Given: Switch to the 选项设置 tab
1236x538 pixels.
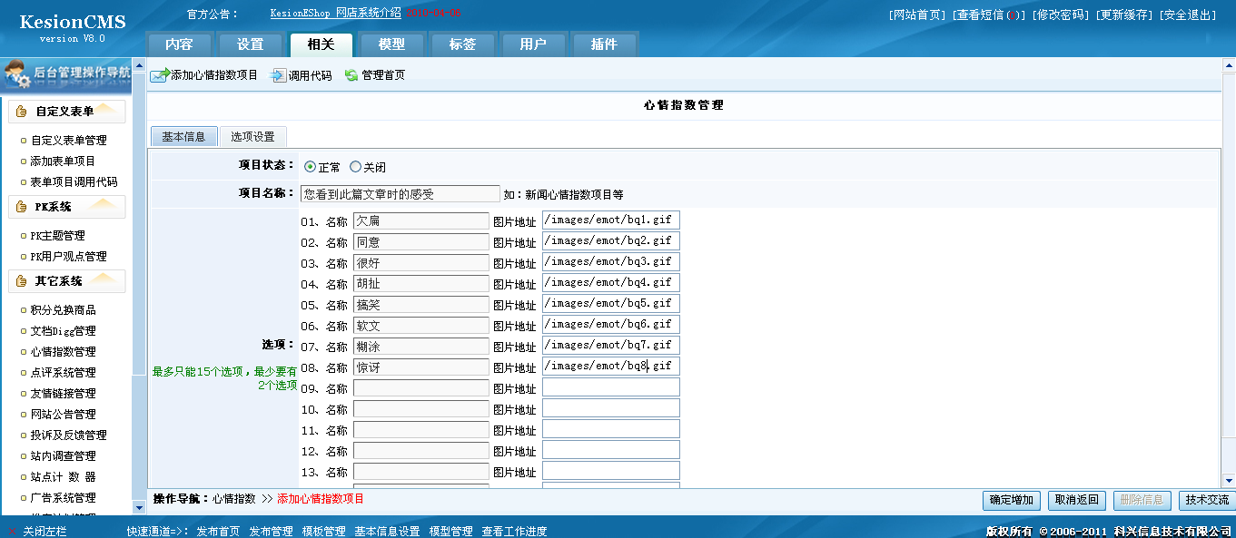Looking at the screenshot, I should [x=253, y=136].
